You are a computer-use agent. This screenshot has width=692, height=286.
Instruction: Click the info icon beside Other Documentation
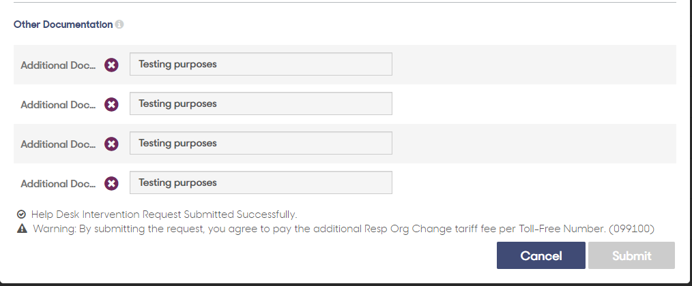[119, 25]
